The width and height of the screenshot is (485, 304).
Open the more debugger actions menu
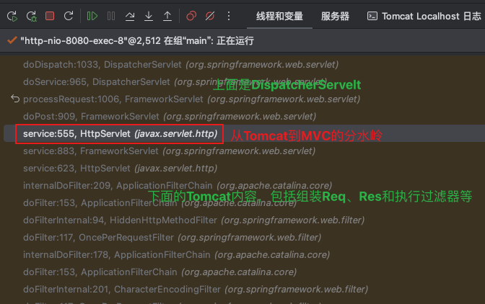tap(229, 16)
